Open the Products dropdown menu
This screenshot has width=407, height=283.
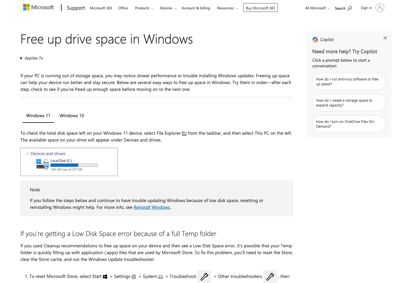tap(144, 8)
